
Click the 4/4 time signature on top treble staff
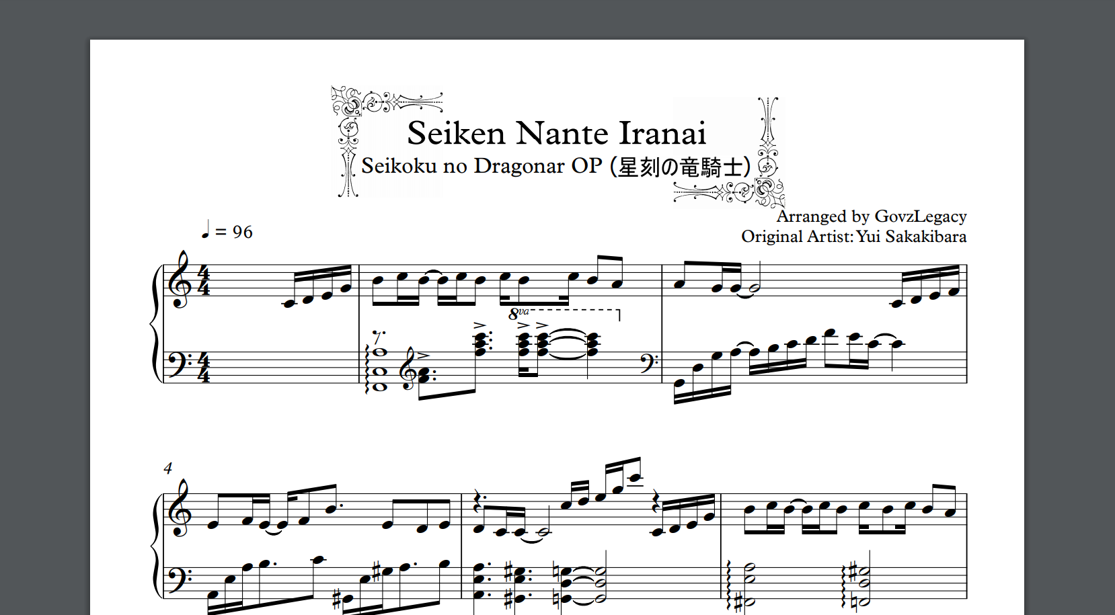pos(204,281)
